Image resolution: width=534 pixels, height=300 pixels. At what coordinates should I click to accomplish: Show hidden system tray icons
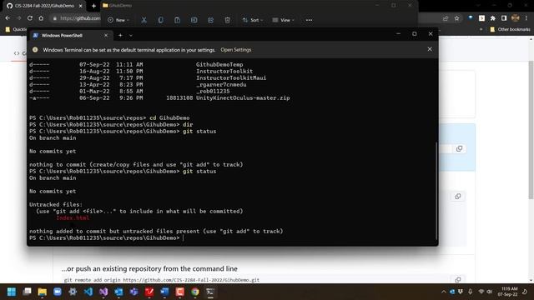[443, 292]
